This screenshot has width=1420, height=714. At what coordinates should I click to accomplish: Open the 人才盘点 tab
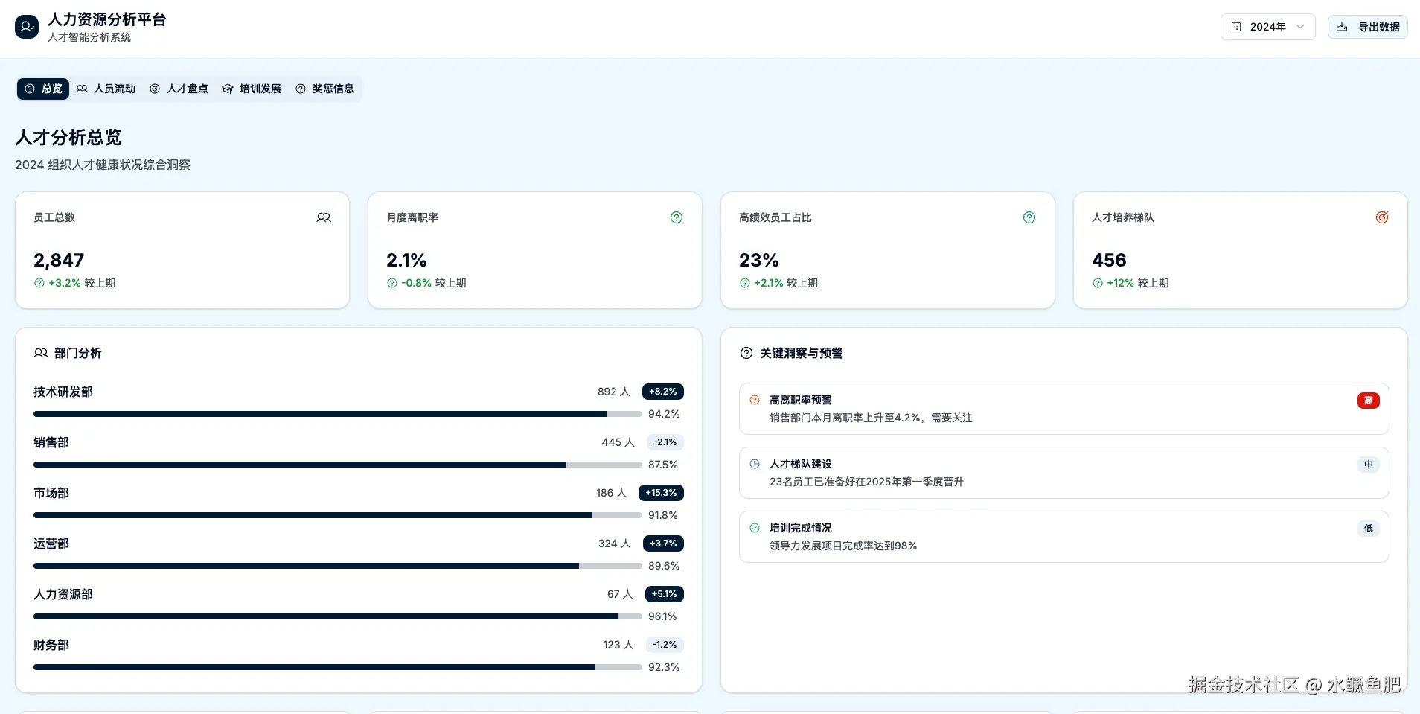[179, 89]
